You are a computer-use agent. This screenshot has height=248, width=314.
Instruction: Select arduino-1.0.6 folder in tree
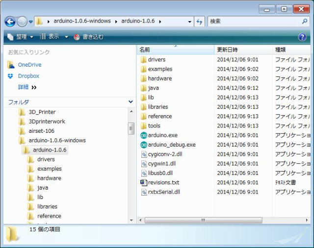click(x=50, y=150)
